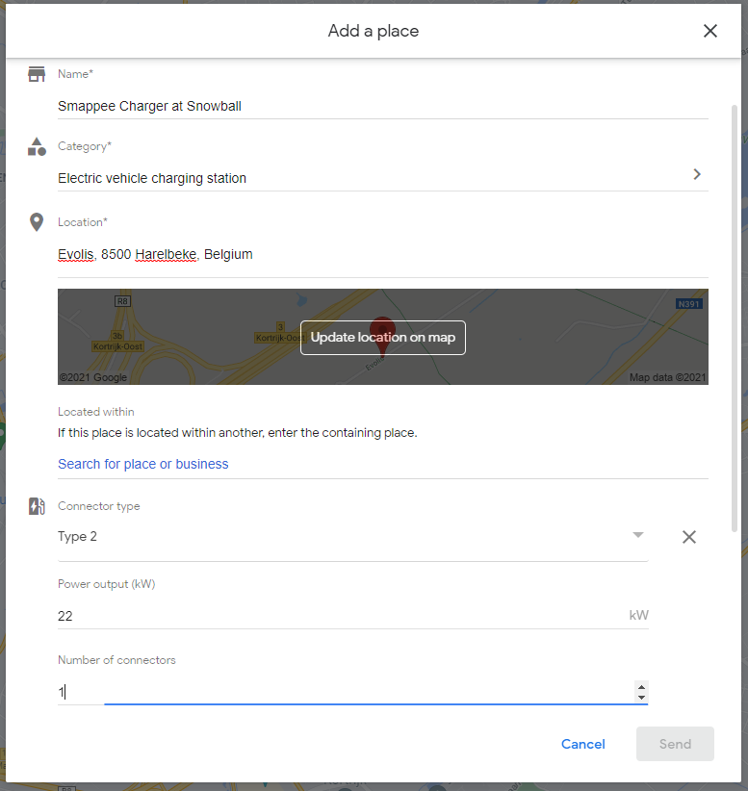The width and height of the screenshot is (748, 791).
Task: Click the location pin icon beside Location
Action: point(37,222)
